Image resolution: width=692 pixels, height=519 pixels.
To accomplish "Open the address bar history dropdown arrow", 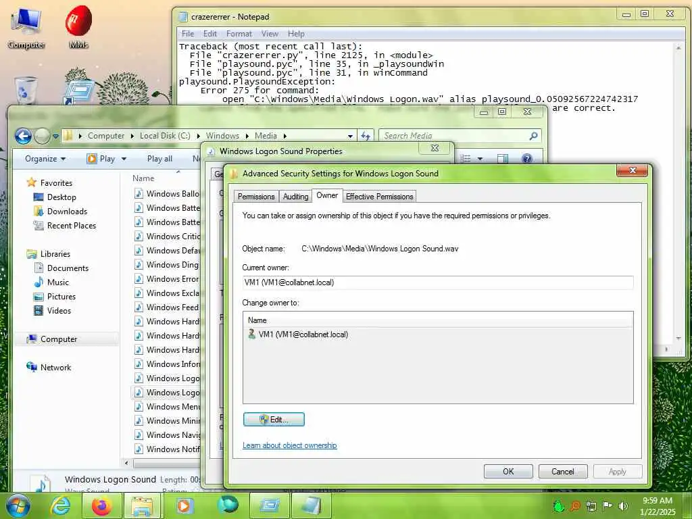I will [350, 137].
